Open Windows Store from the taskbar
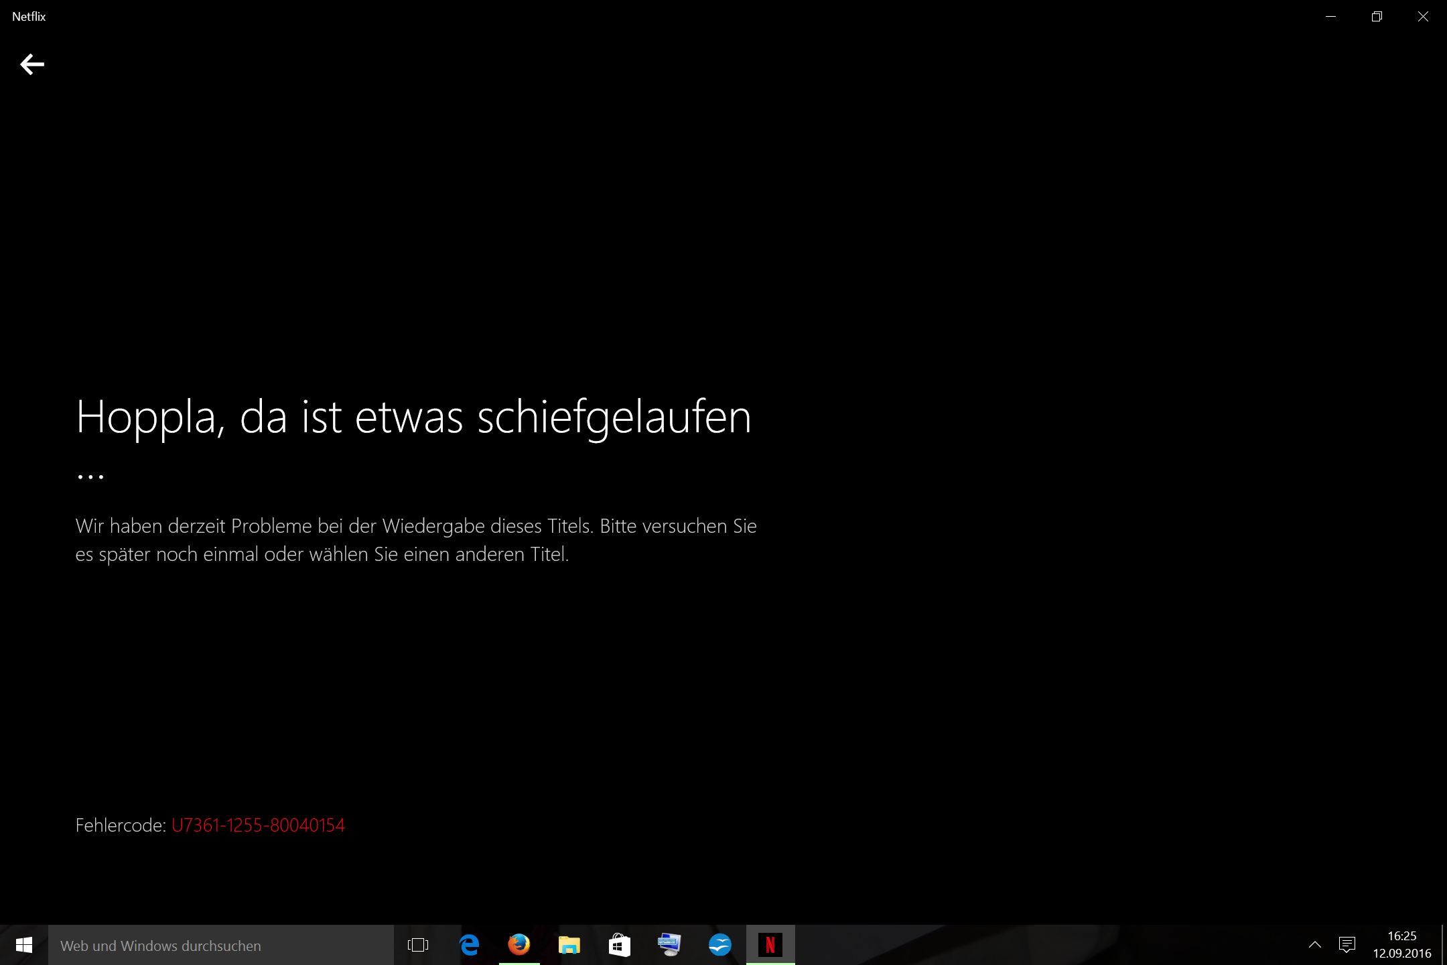Image resolution: width=1447 pixels, height=965 pixels. tap(620, 945)
